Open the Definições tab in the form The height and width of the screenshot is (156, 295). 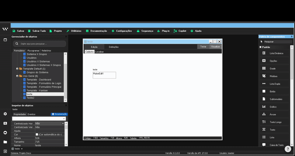114,47
